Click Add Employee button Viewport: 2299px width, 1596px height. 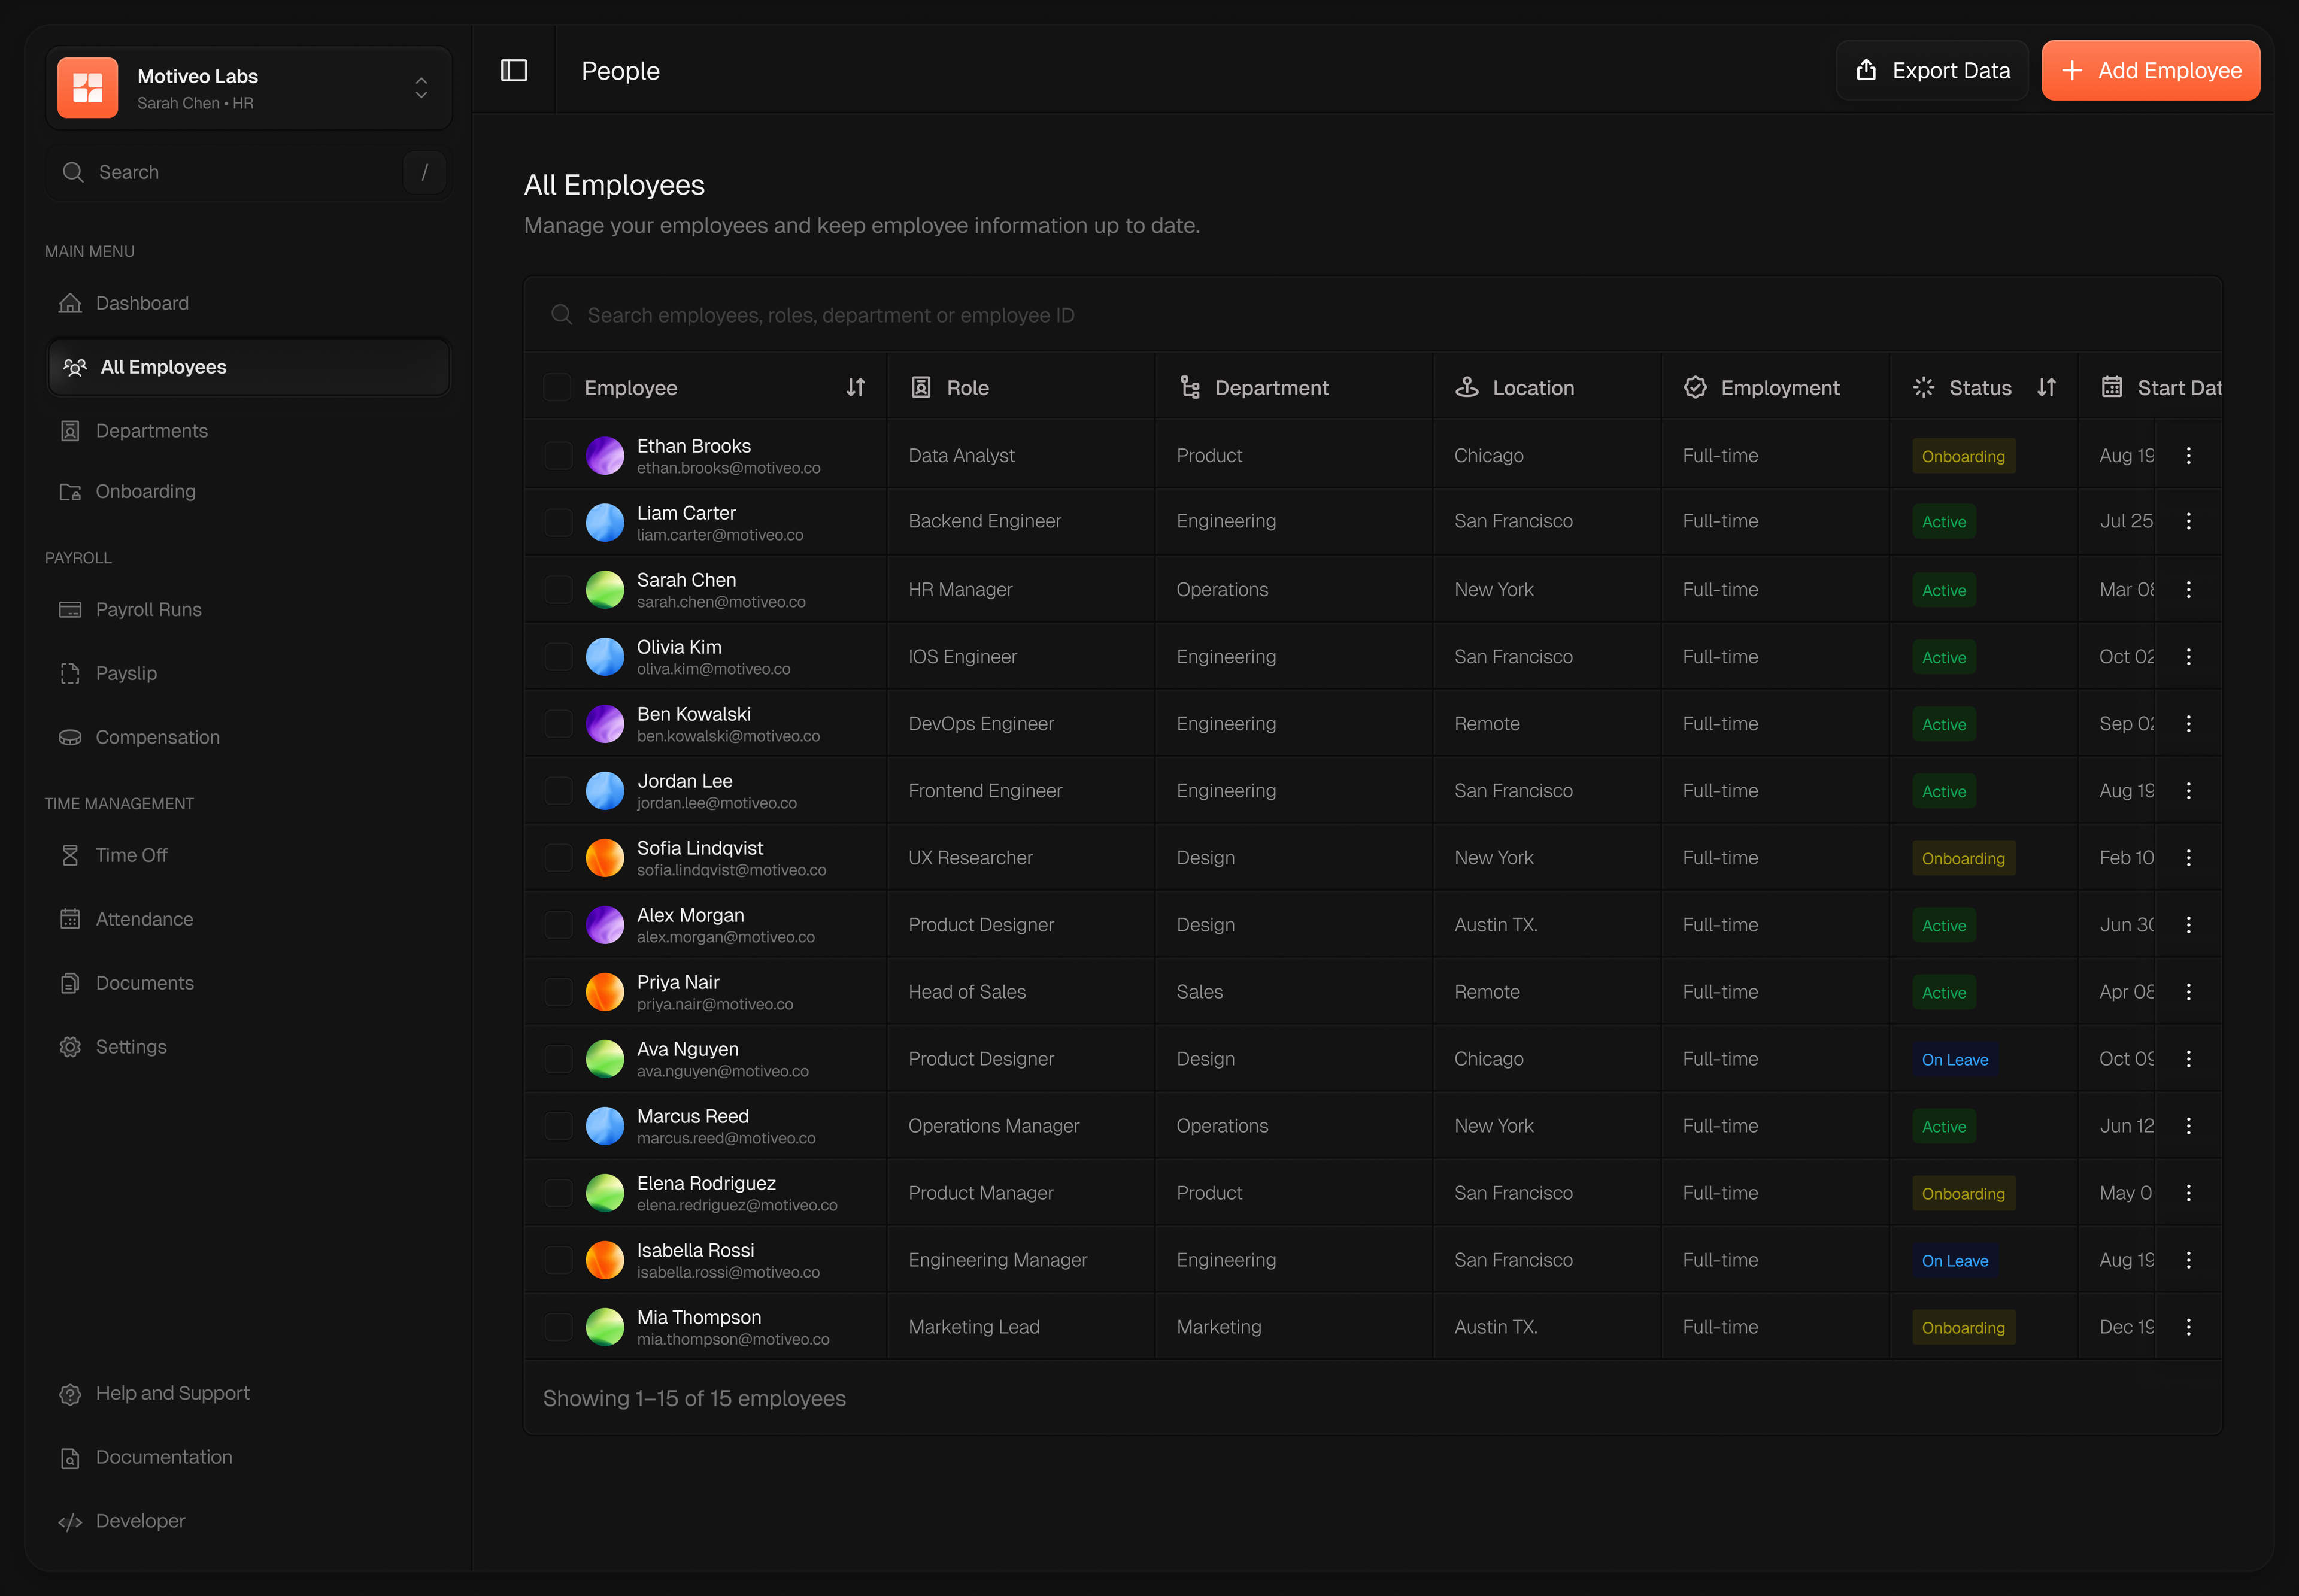(2150, 70)
